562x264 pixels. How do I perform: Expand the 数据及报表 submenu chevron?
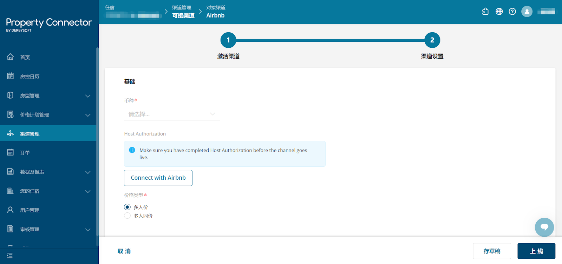pos(88,172)
